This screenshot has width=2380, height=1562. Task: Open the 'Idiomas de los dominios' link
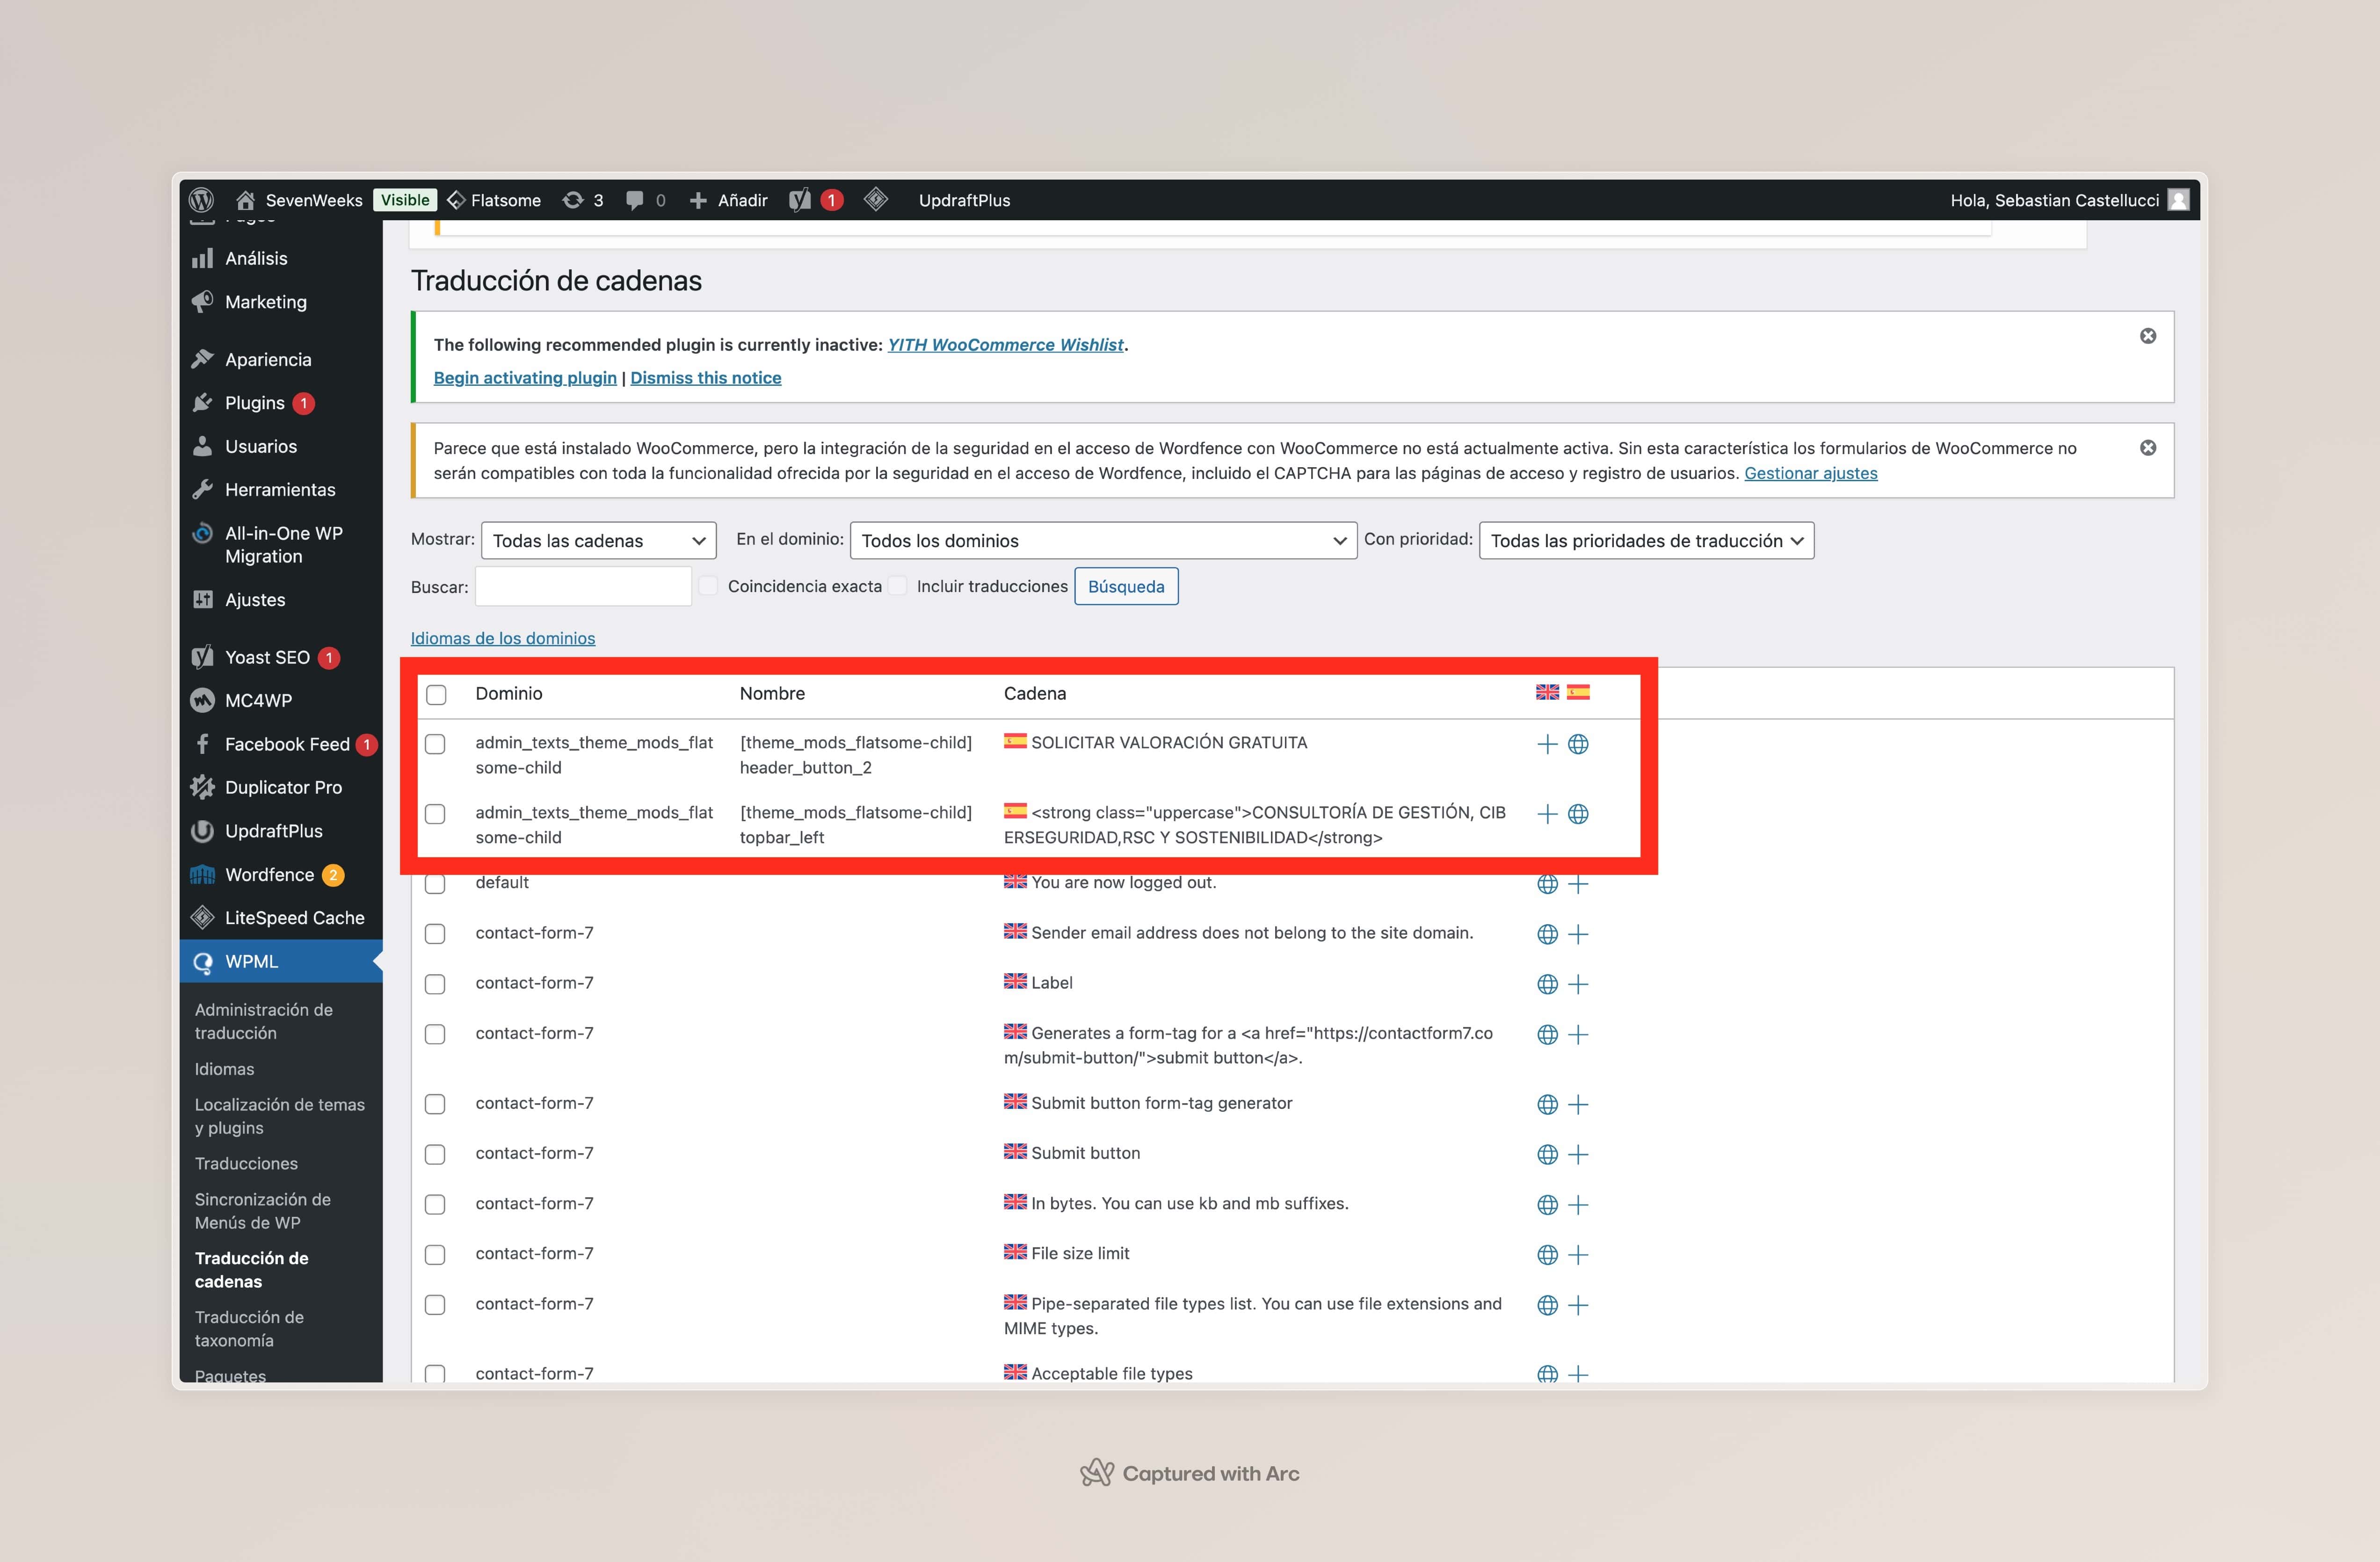[x=502, y=638]
